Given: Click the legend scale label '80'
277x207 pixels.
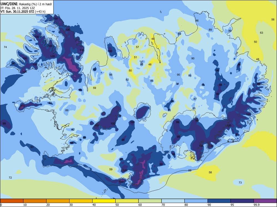Looking at the screenshot, I should pyautogui.click(x=186, y=205).
